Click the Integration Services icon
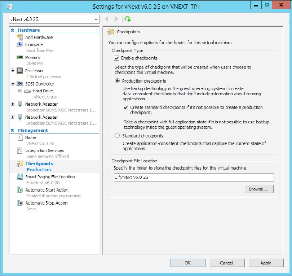This screenshot has height=276, width=292. point(20,150)
